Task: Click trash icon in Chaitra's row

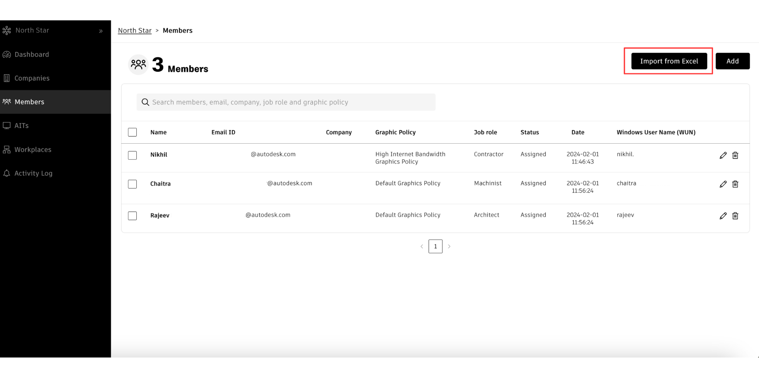Action: 735,184
